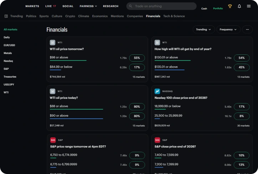The image size is (258, 174).
Task: Click 9% button for 6,775 to 6,799.9999
Action: [137, 165]
